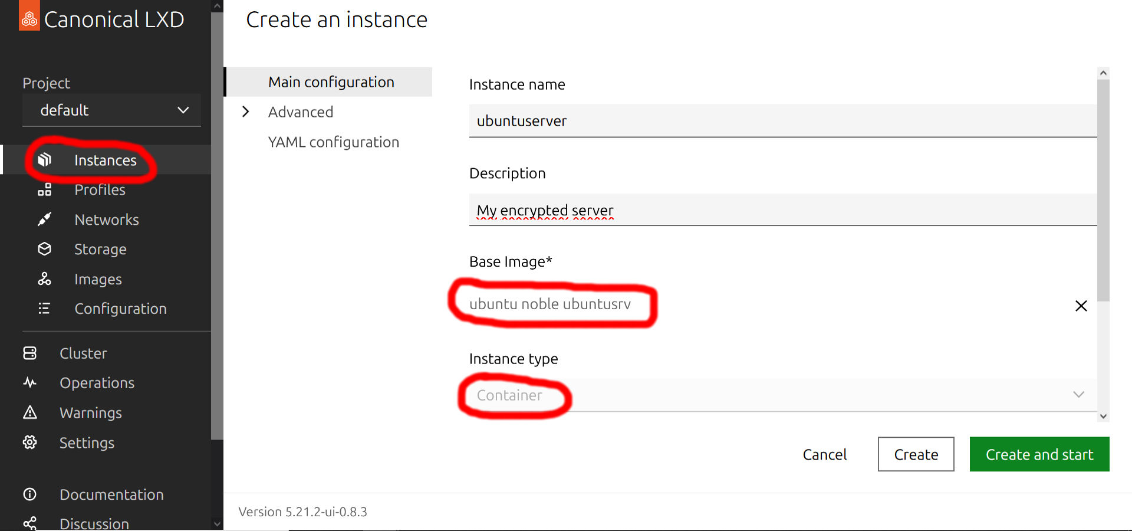Open Settings page

(87, 442)
